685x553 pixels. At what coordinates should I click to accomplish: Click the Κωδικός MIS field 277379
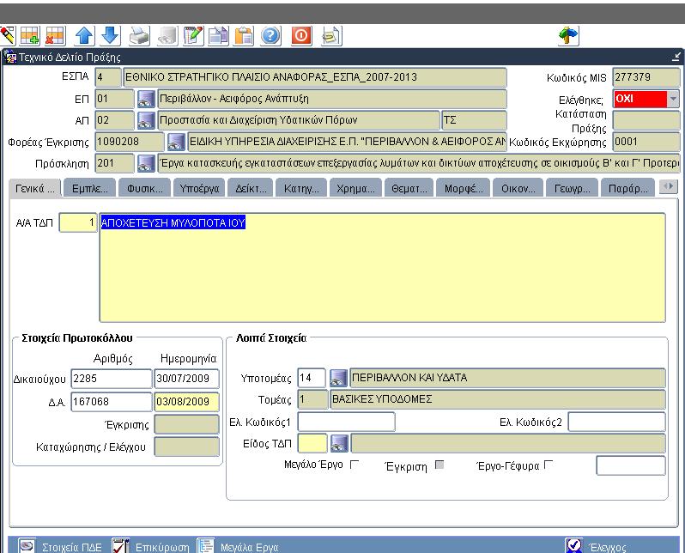[646, 77]
